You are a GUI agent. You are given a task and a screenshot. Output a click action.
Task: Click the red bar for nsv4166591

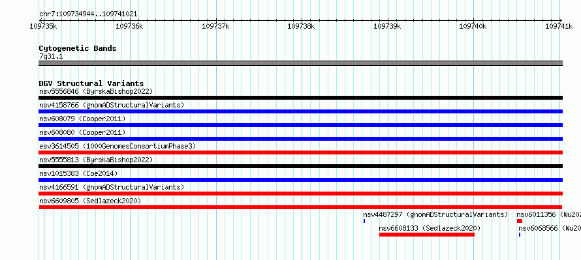coord(300,194)
